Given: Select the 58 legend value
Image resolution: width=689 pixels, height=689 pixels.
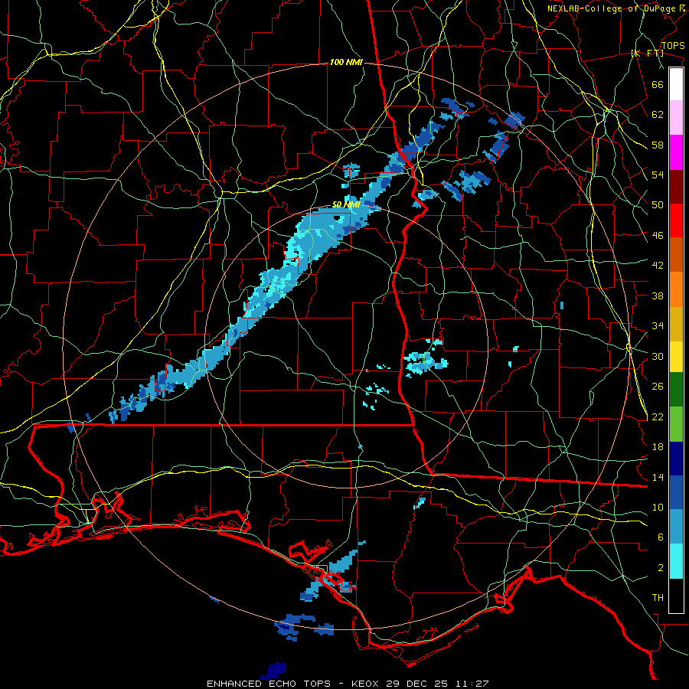Looking at the screenshot, I should [658, 145].
